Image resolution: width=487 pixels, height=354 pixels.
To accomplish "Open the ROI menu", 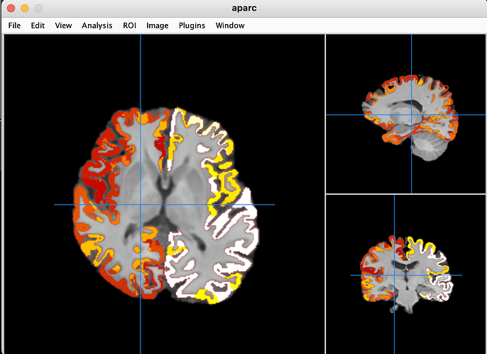I will pos(129,25).
